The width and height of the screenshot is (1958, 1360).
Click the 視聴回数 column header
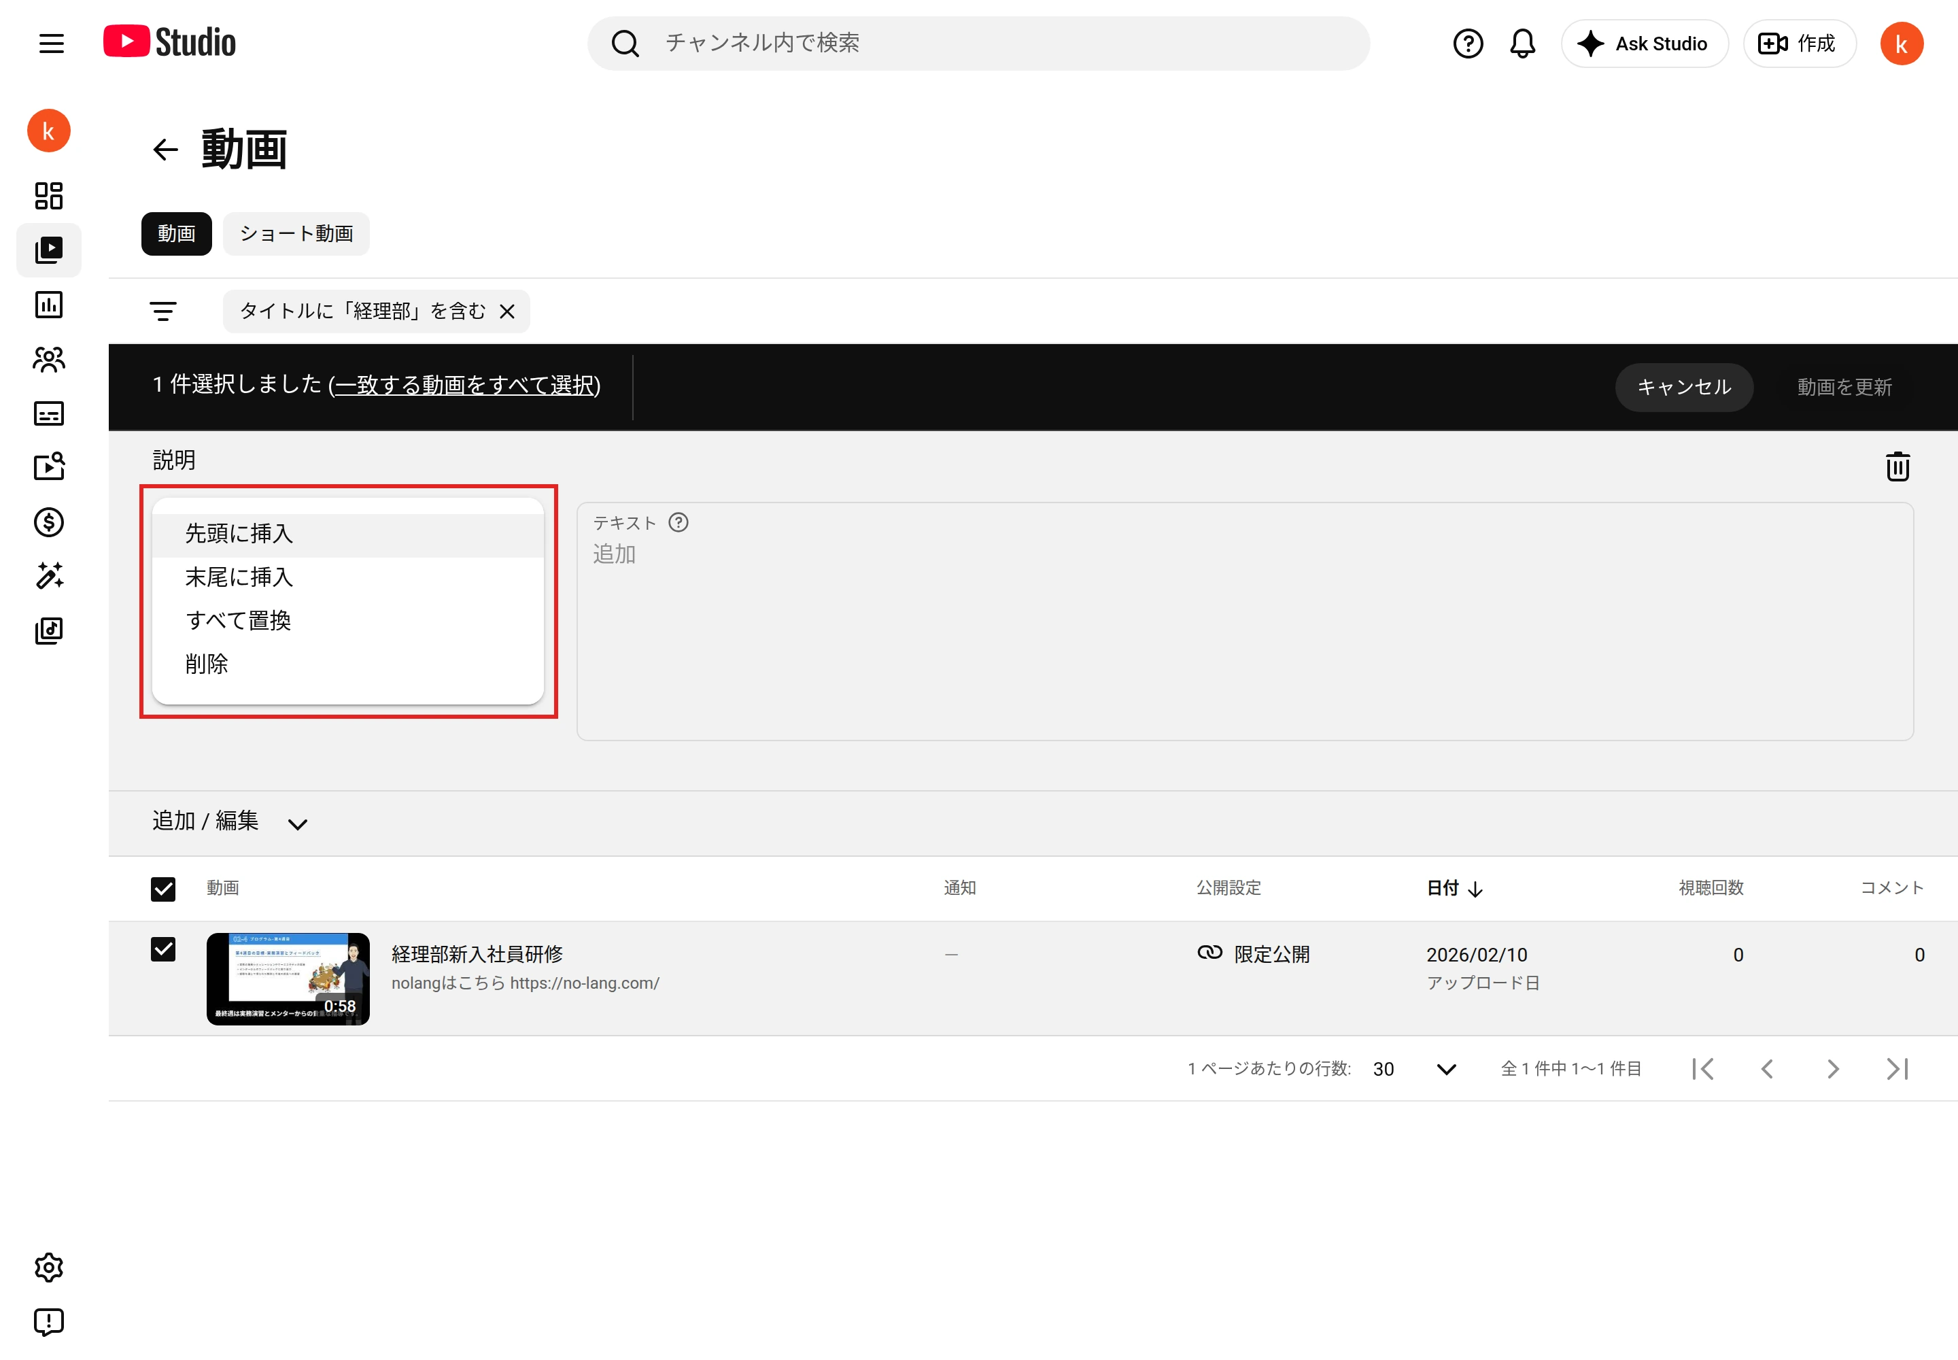(1711, 888)
